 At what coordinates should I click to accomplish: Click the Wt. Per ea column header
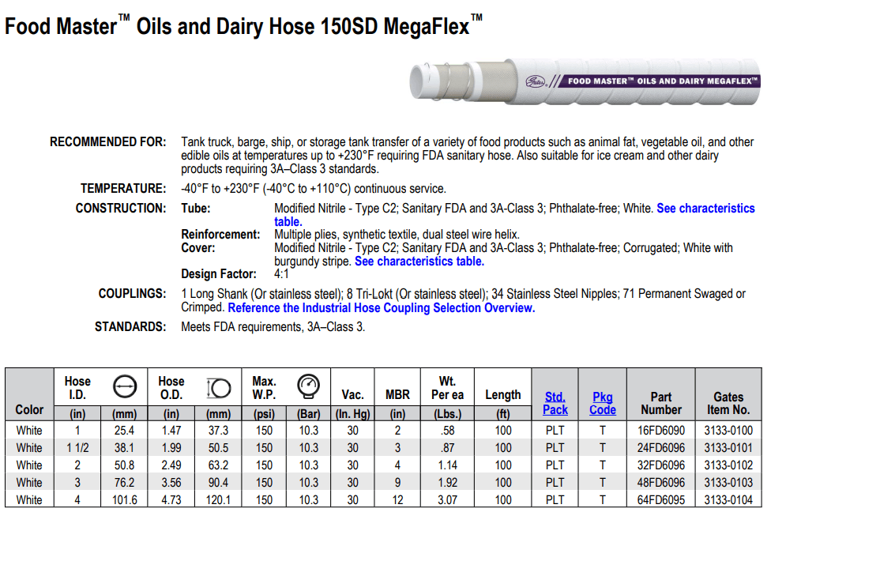pyautogui.click(x=447, y=388)
